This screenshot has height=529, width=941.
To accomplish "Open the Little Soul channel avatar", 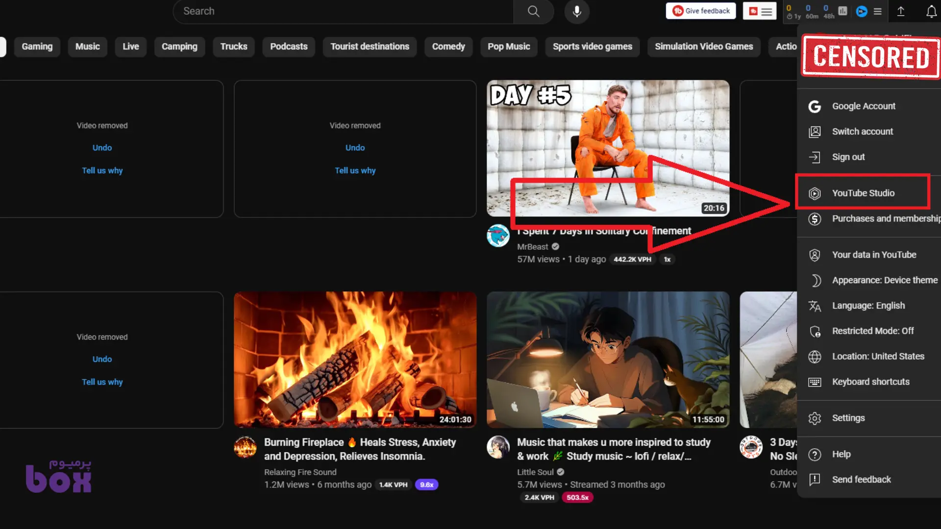I will click(x=498, y=447).
